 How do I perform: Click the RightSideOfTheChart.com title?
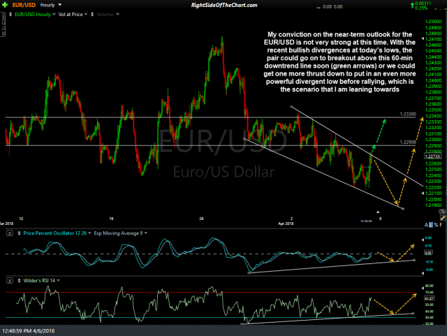point(224,5)
